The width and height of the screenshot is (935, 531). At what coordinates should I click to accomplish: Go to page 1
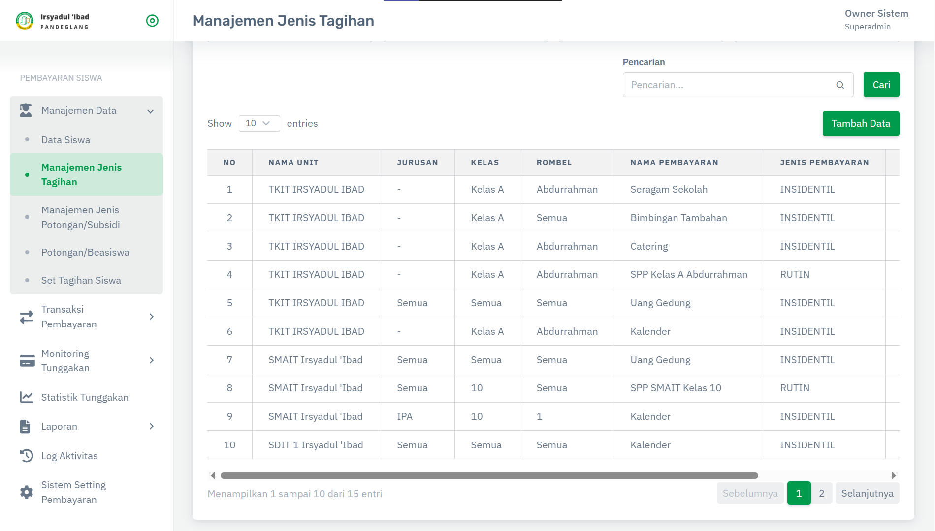[x=799, y=493]
